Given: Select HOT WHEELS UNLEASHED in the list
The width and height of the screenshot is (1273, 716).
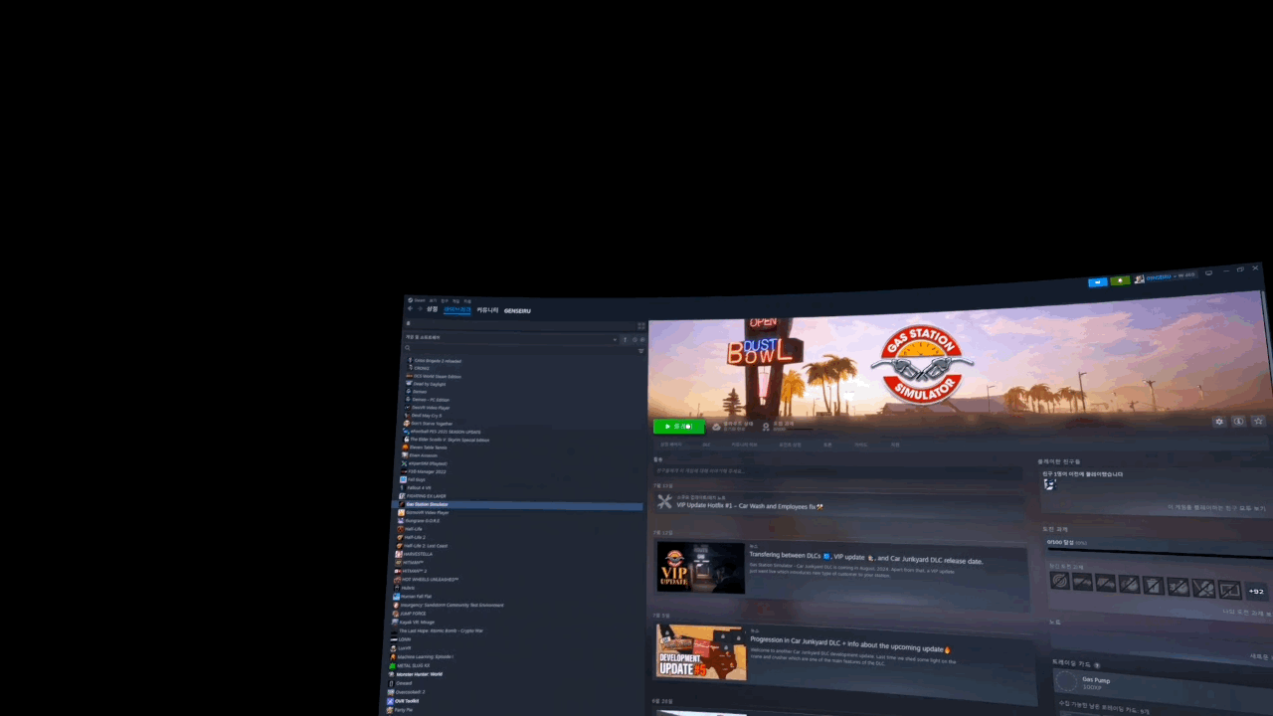Looking at the screenshot, I should [430, 580].
